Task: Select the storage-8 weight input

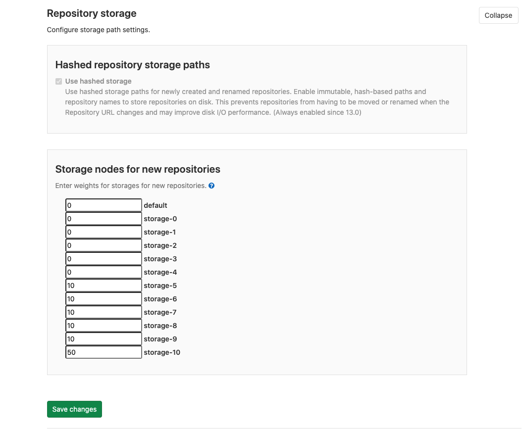Action: click(103, 325)
